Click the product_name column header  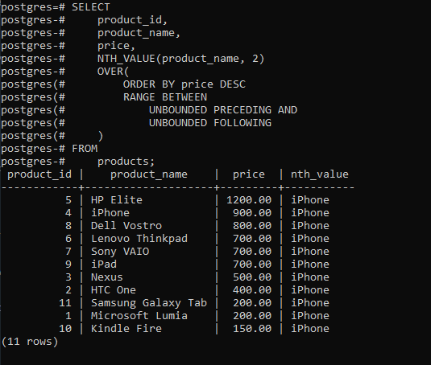pyautogui.click(x=149, y=174)
